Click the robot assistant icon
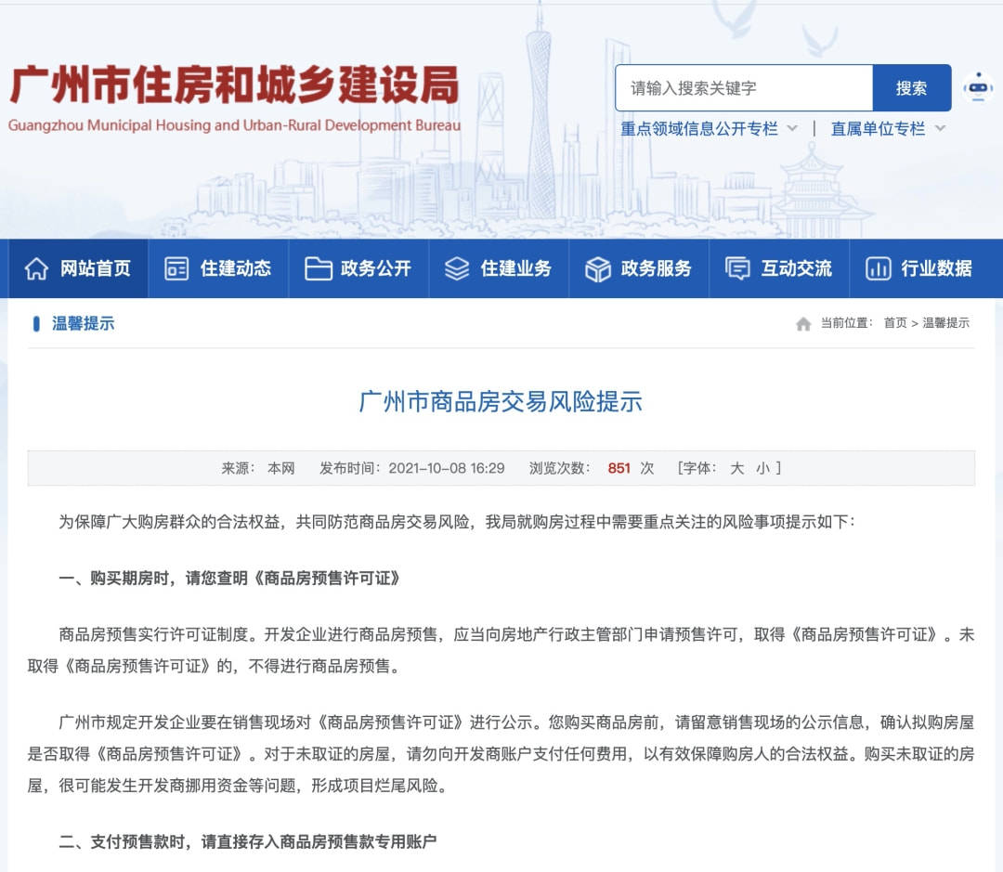 point(977,87)
